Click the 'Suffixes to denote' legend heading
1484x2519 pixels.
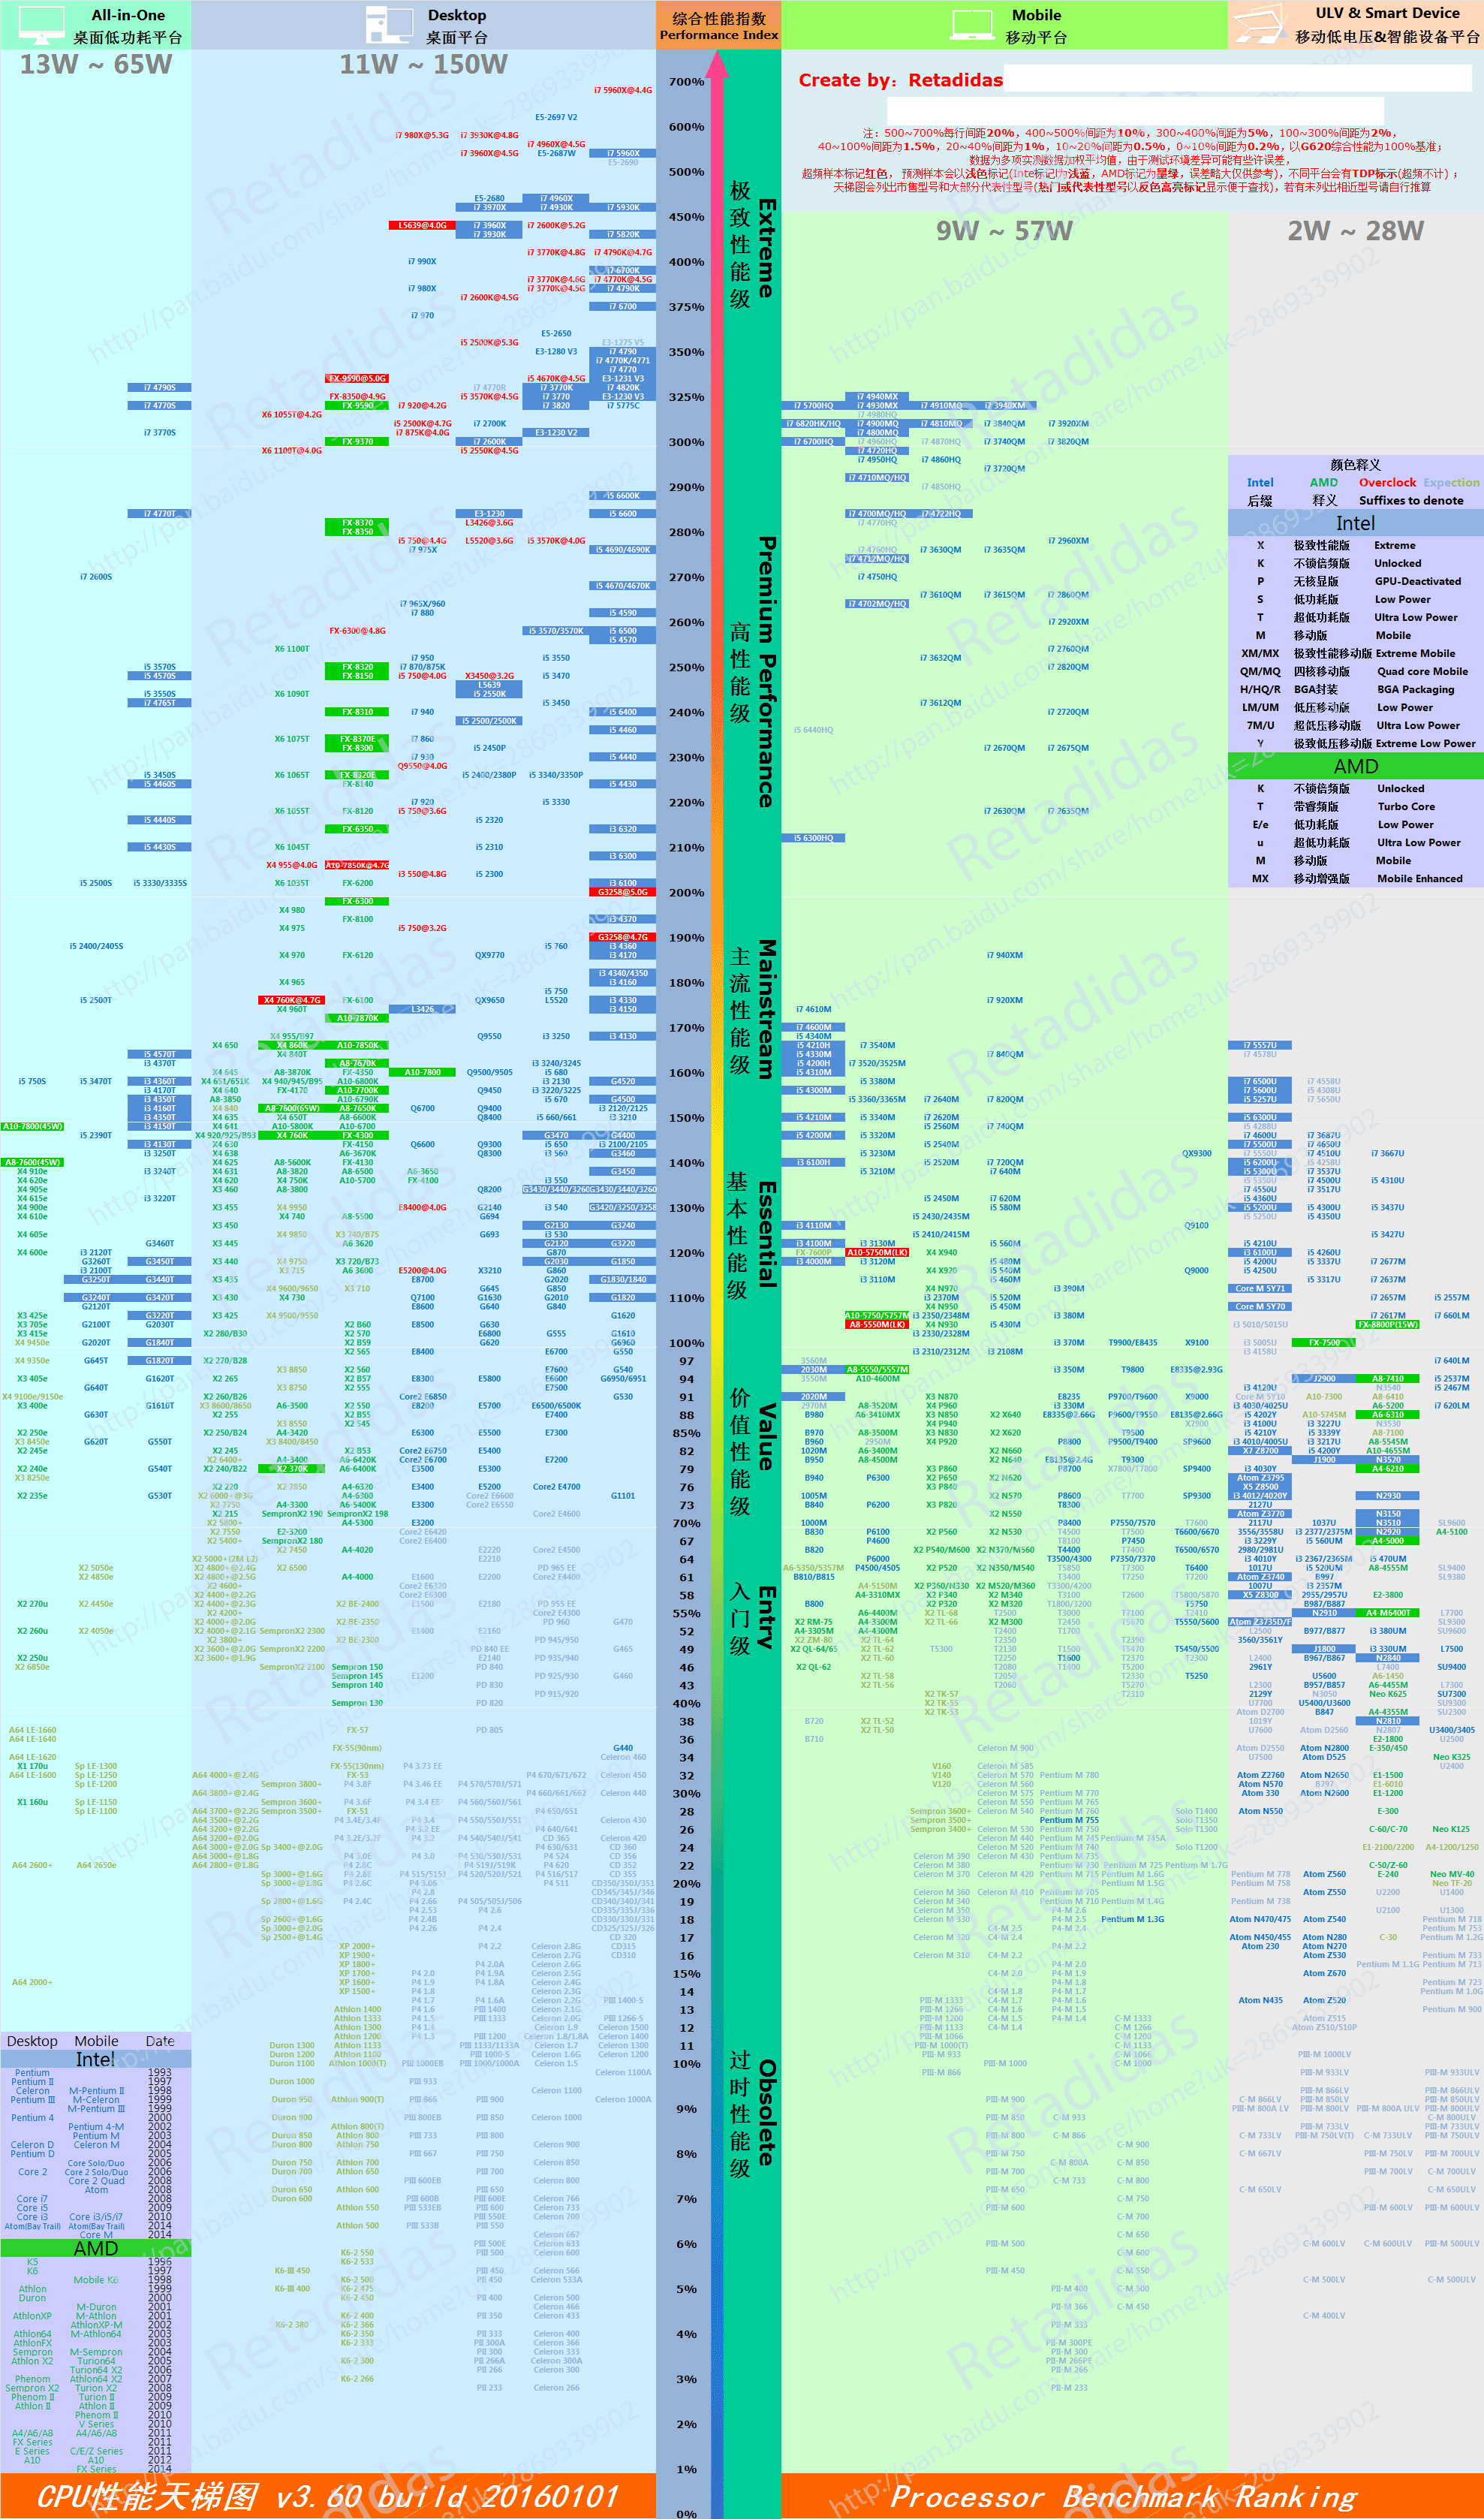(1411, 500)
